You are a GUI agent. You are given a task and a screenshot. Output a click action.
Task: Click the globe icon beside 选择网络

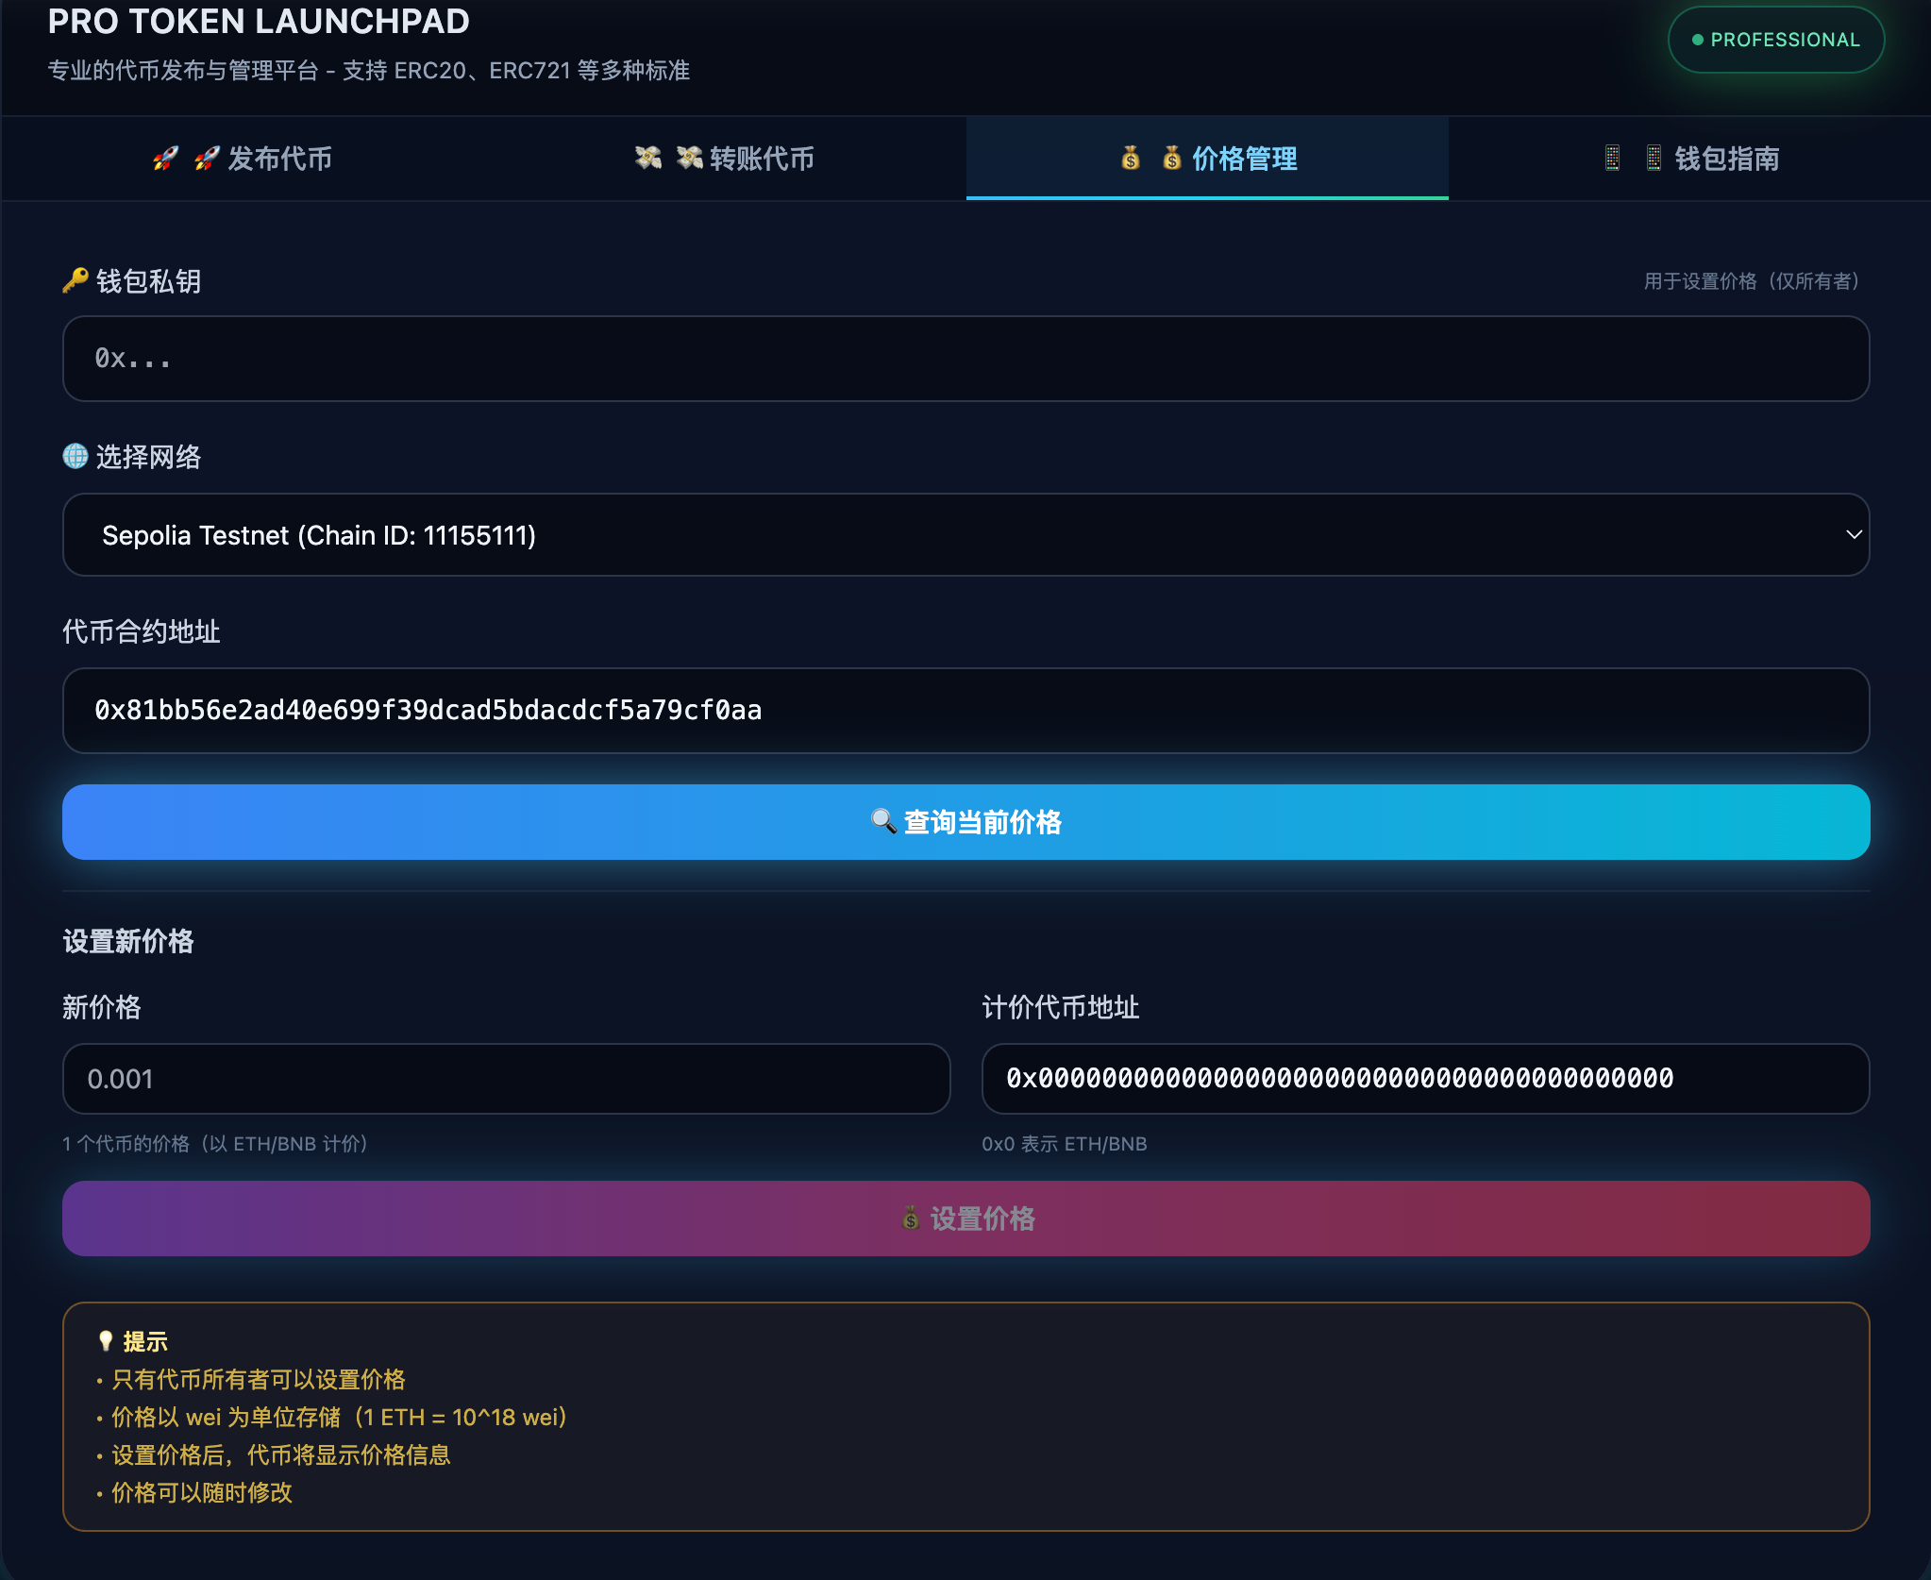point(76,457)
